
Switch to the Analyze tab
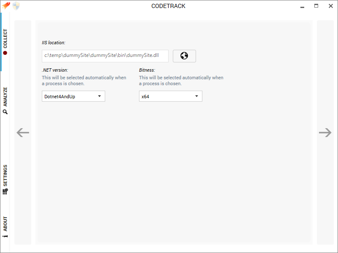[5, 100]
